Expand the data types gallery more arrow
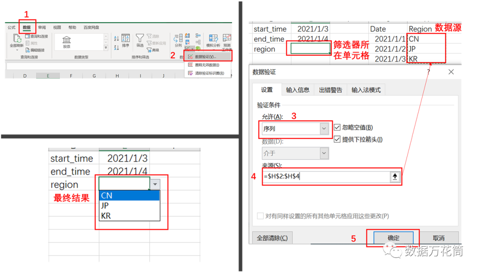 pyautogui.click(x=106, y=47)
